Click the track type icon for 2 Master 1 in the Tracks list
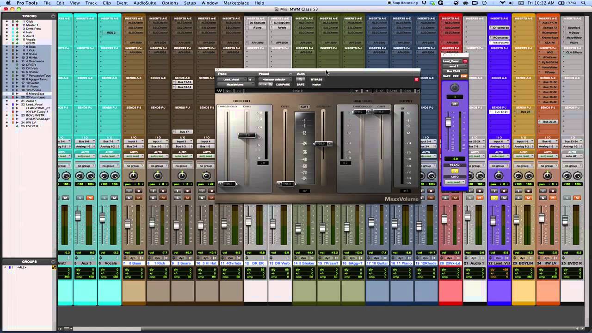 point(18,25)
